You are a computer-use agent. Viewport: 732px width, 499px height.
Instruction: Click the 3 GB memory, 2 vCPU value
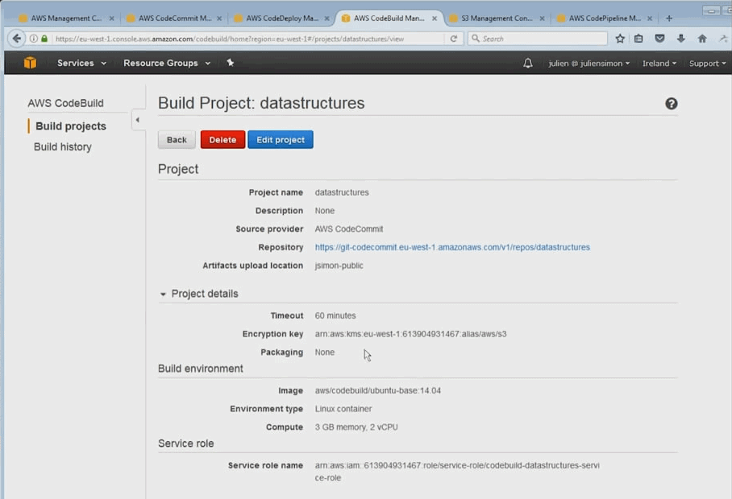click(x=356, y=427)
